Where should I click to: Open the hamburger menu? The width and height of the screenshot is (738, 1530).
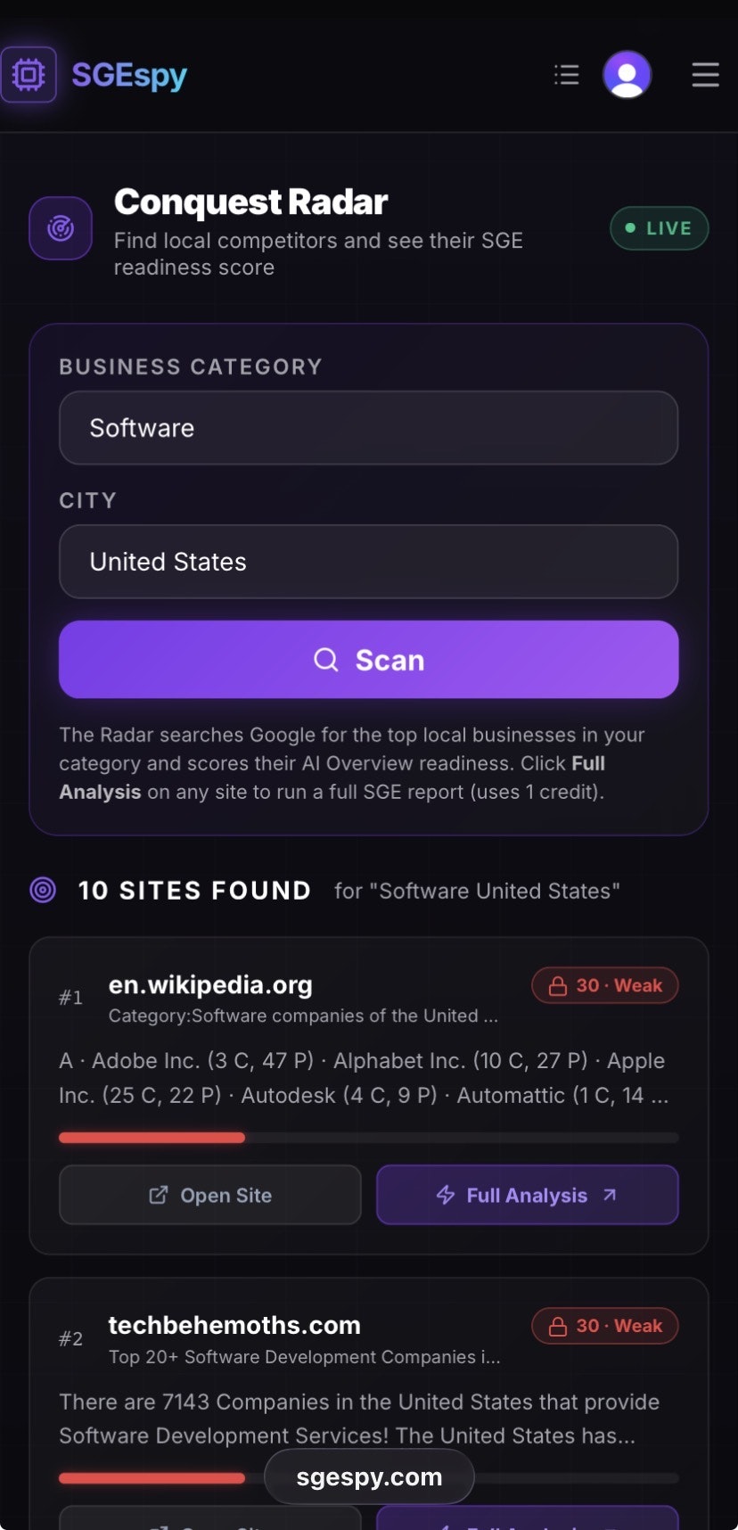[705, 75]
